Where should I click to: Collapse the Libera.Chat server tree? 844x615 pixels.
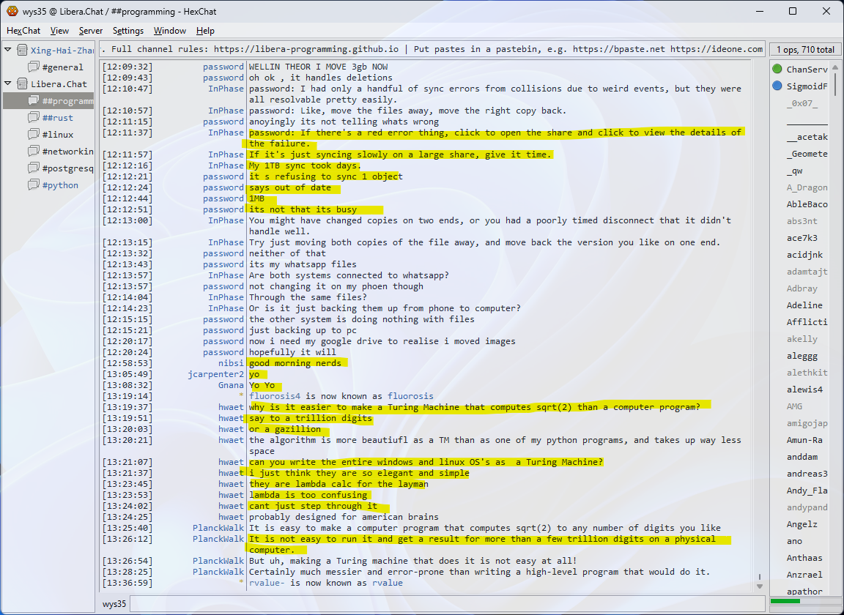[8, 84]
